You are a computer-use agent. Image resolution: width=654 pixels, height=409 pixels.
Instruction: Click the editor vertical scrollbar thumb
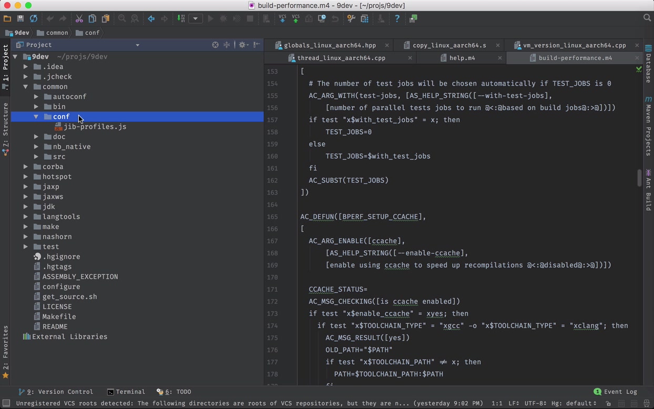click(639, 178)
